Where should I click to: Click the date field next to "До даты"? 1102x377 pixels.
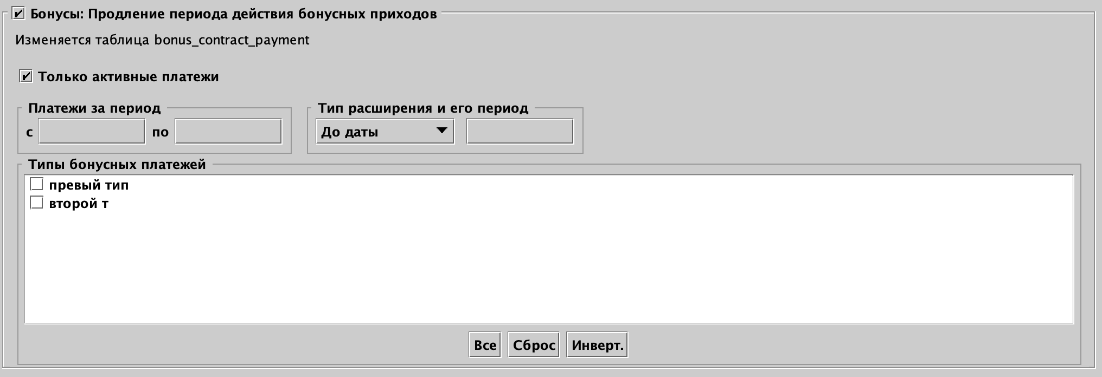click(520, 131)
